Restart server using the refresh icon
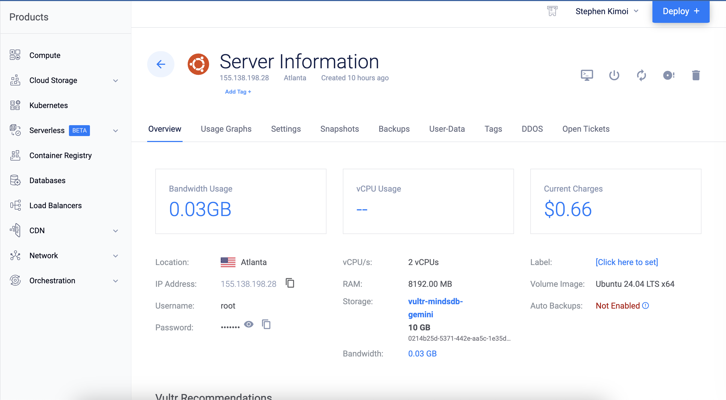Image resolution: width=726 pixels, height=400 pixels. pyautogui.click(x=641, y=75)
